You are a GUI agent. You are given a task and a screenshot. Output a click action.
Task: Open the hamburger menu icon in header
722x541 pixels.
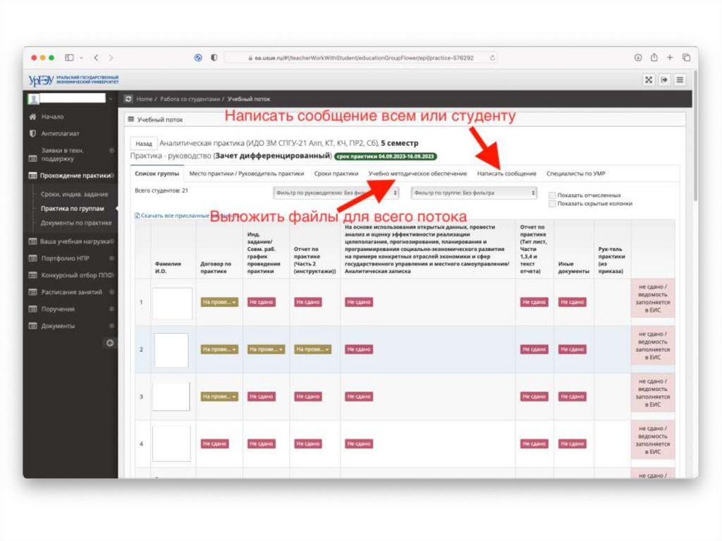[x=680, y=80]
